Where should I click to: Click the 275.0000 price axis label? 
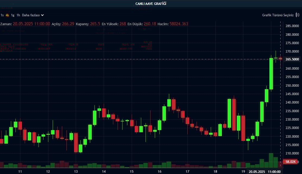[292, 43]
